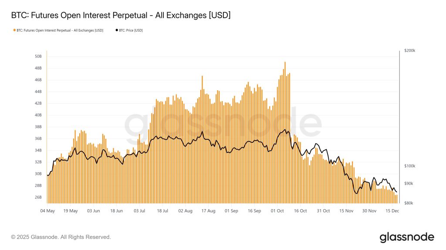Click the orange Futures Open Interest legend dot
Image resolution: width=446 pixels, height=250 pixels.
click(x=14, y=30)
